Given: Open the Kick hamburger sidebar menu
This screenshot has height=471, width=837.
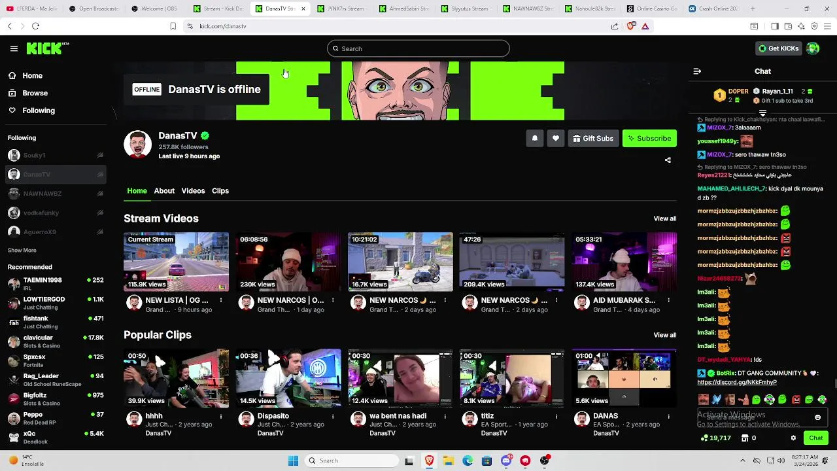Looking at the screenshot, I should pos(14,48).
